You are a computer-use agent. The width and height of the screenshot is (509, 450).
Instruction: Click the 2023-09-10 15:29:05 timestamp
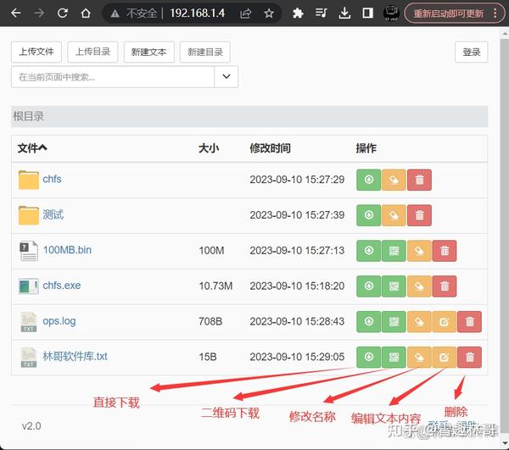pos(297,357)
